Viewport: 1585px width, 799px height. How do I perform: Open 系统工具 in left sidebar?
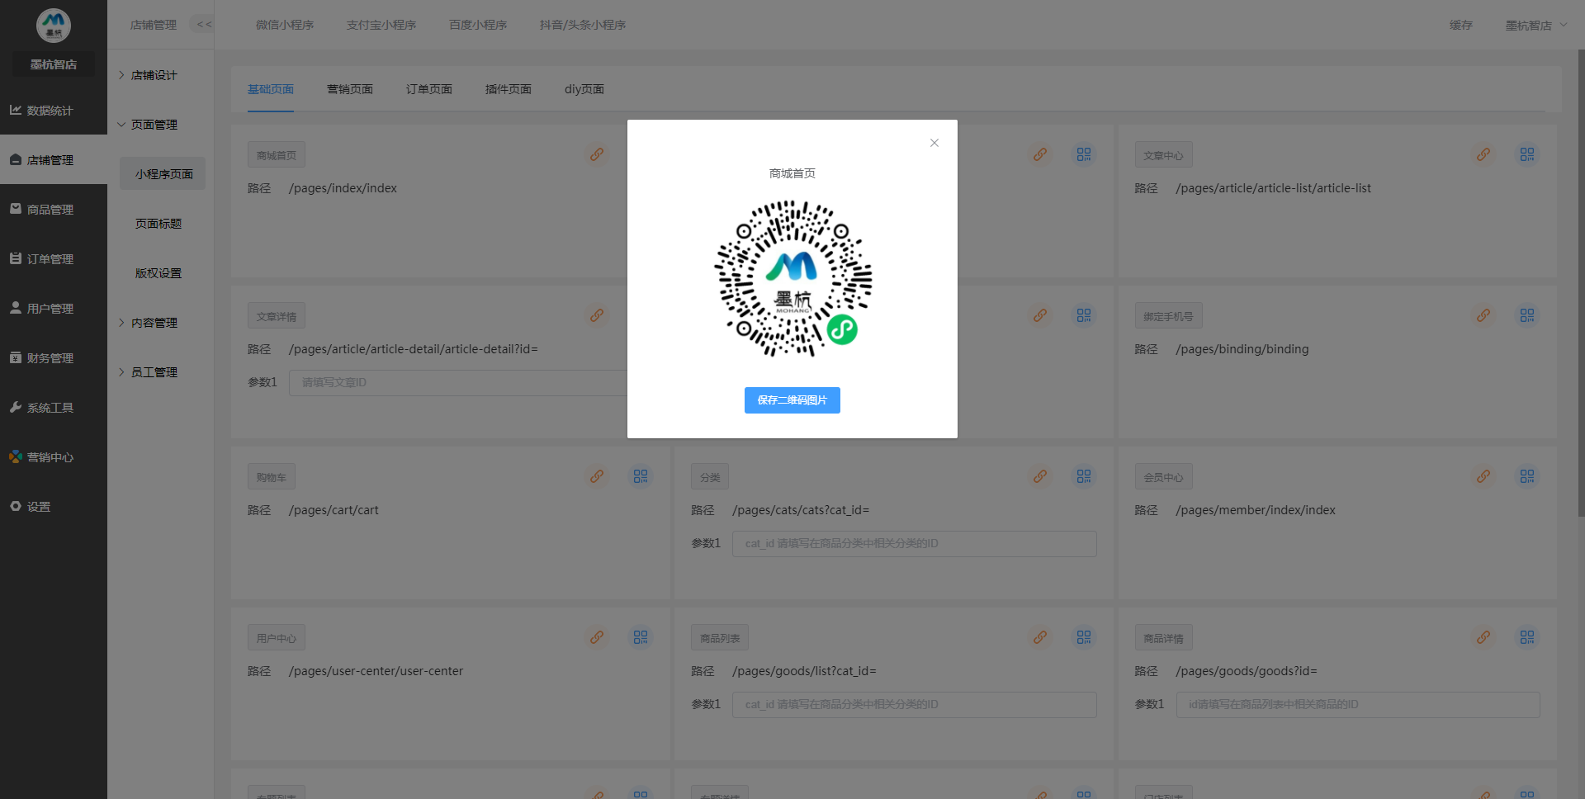tap(54, 407)
